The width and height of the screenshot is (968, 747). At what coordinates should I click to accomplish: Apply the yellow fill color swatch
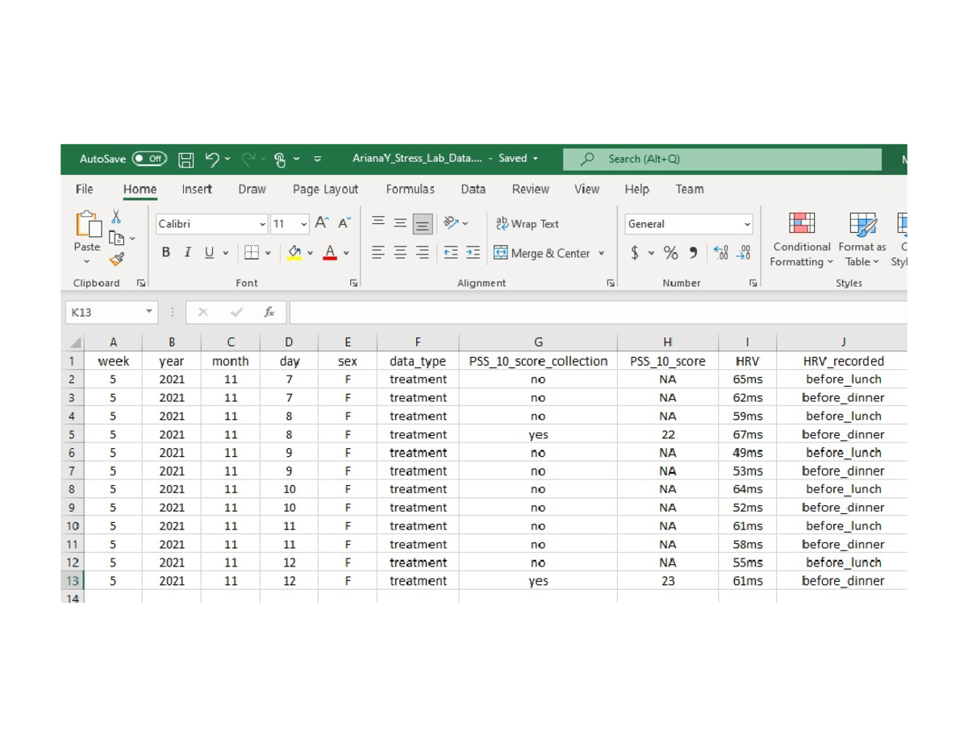click(294, 253)
